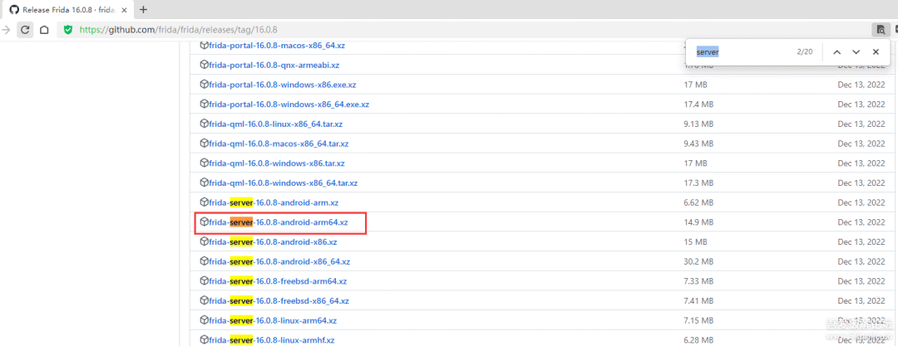
Task: Click package icon beside frida-server linux-arm64
Action: pyautogui.click(x=204, y=320)
